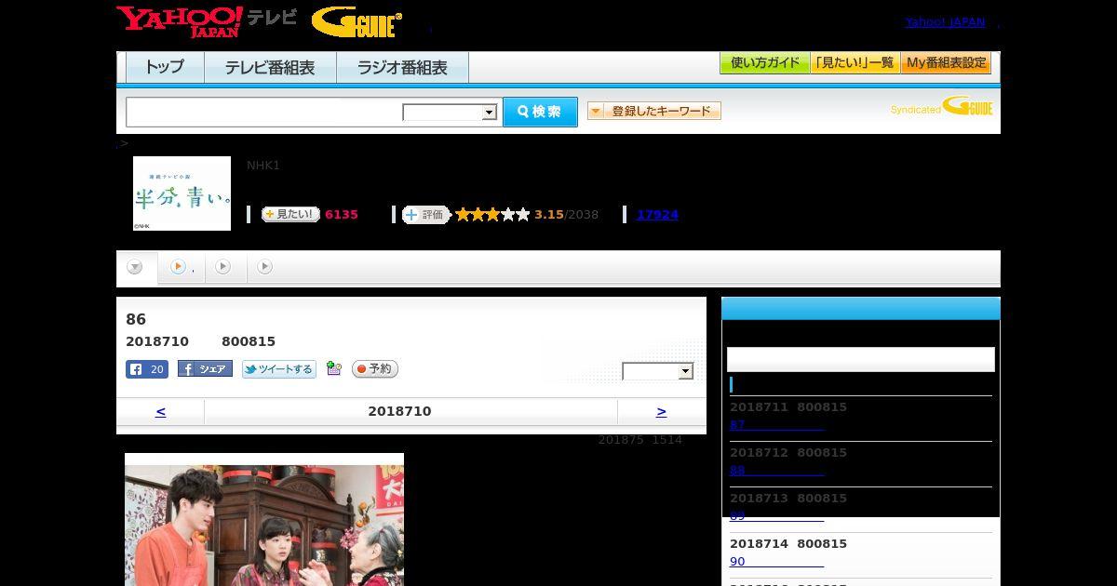Viewport: 1117px width, 586px height.
Task: Click the 検索 search button
Action: coord(540,112)
